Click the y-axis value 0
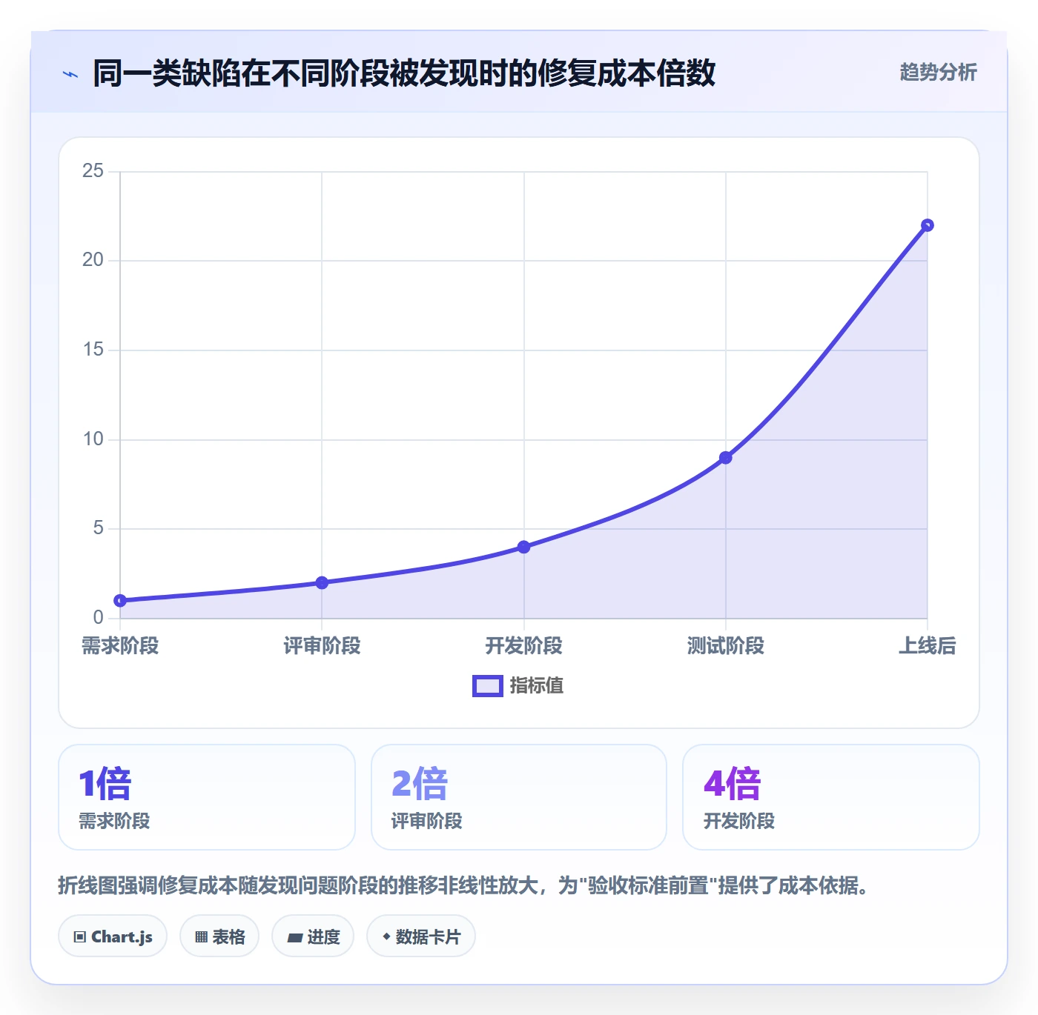This screenshot has width=1038, height=1015. pos(99,618)
